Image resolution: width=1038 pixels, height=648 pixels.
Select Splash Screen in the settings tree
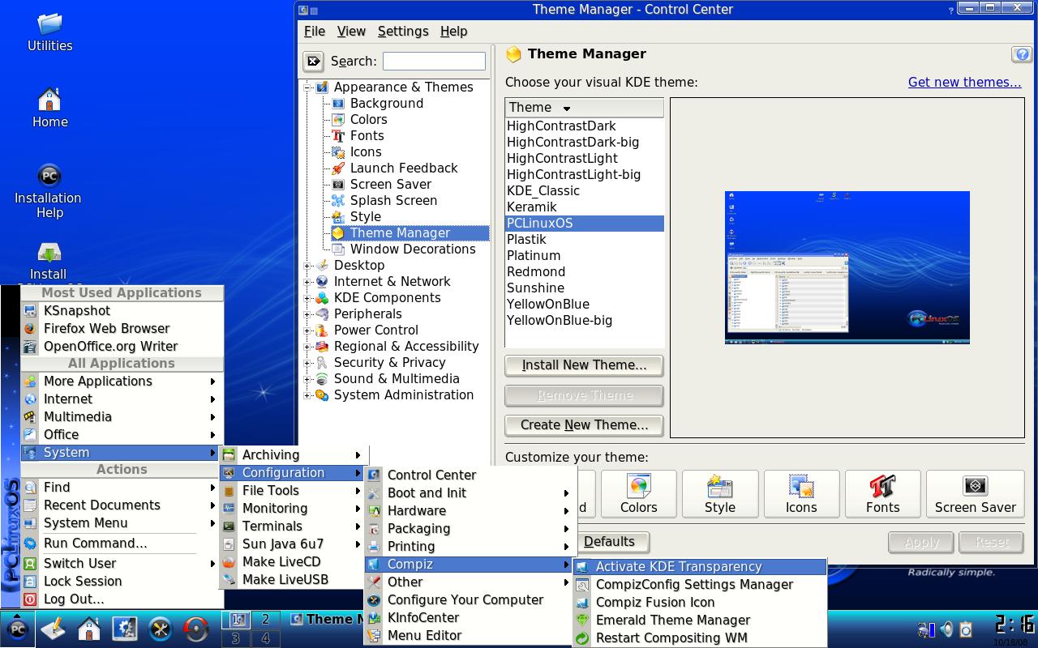tap(393, 201)
